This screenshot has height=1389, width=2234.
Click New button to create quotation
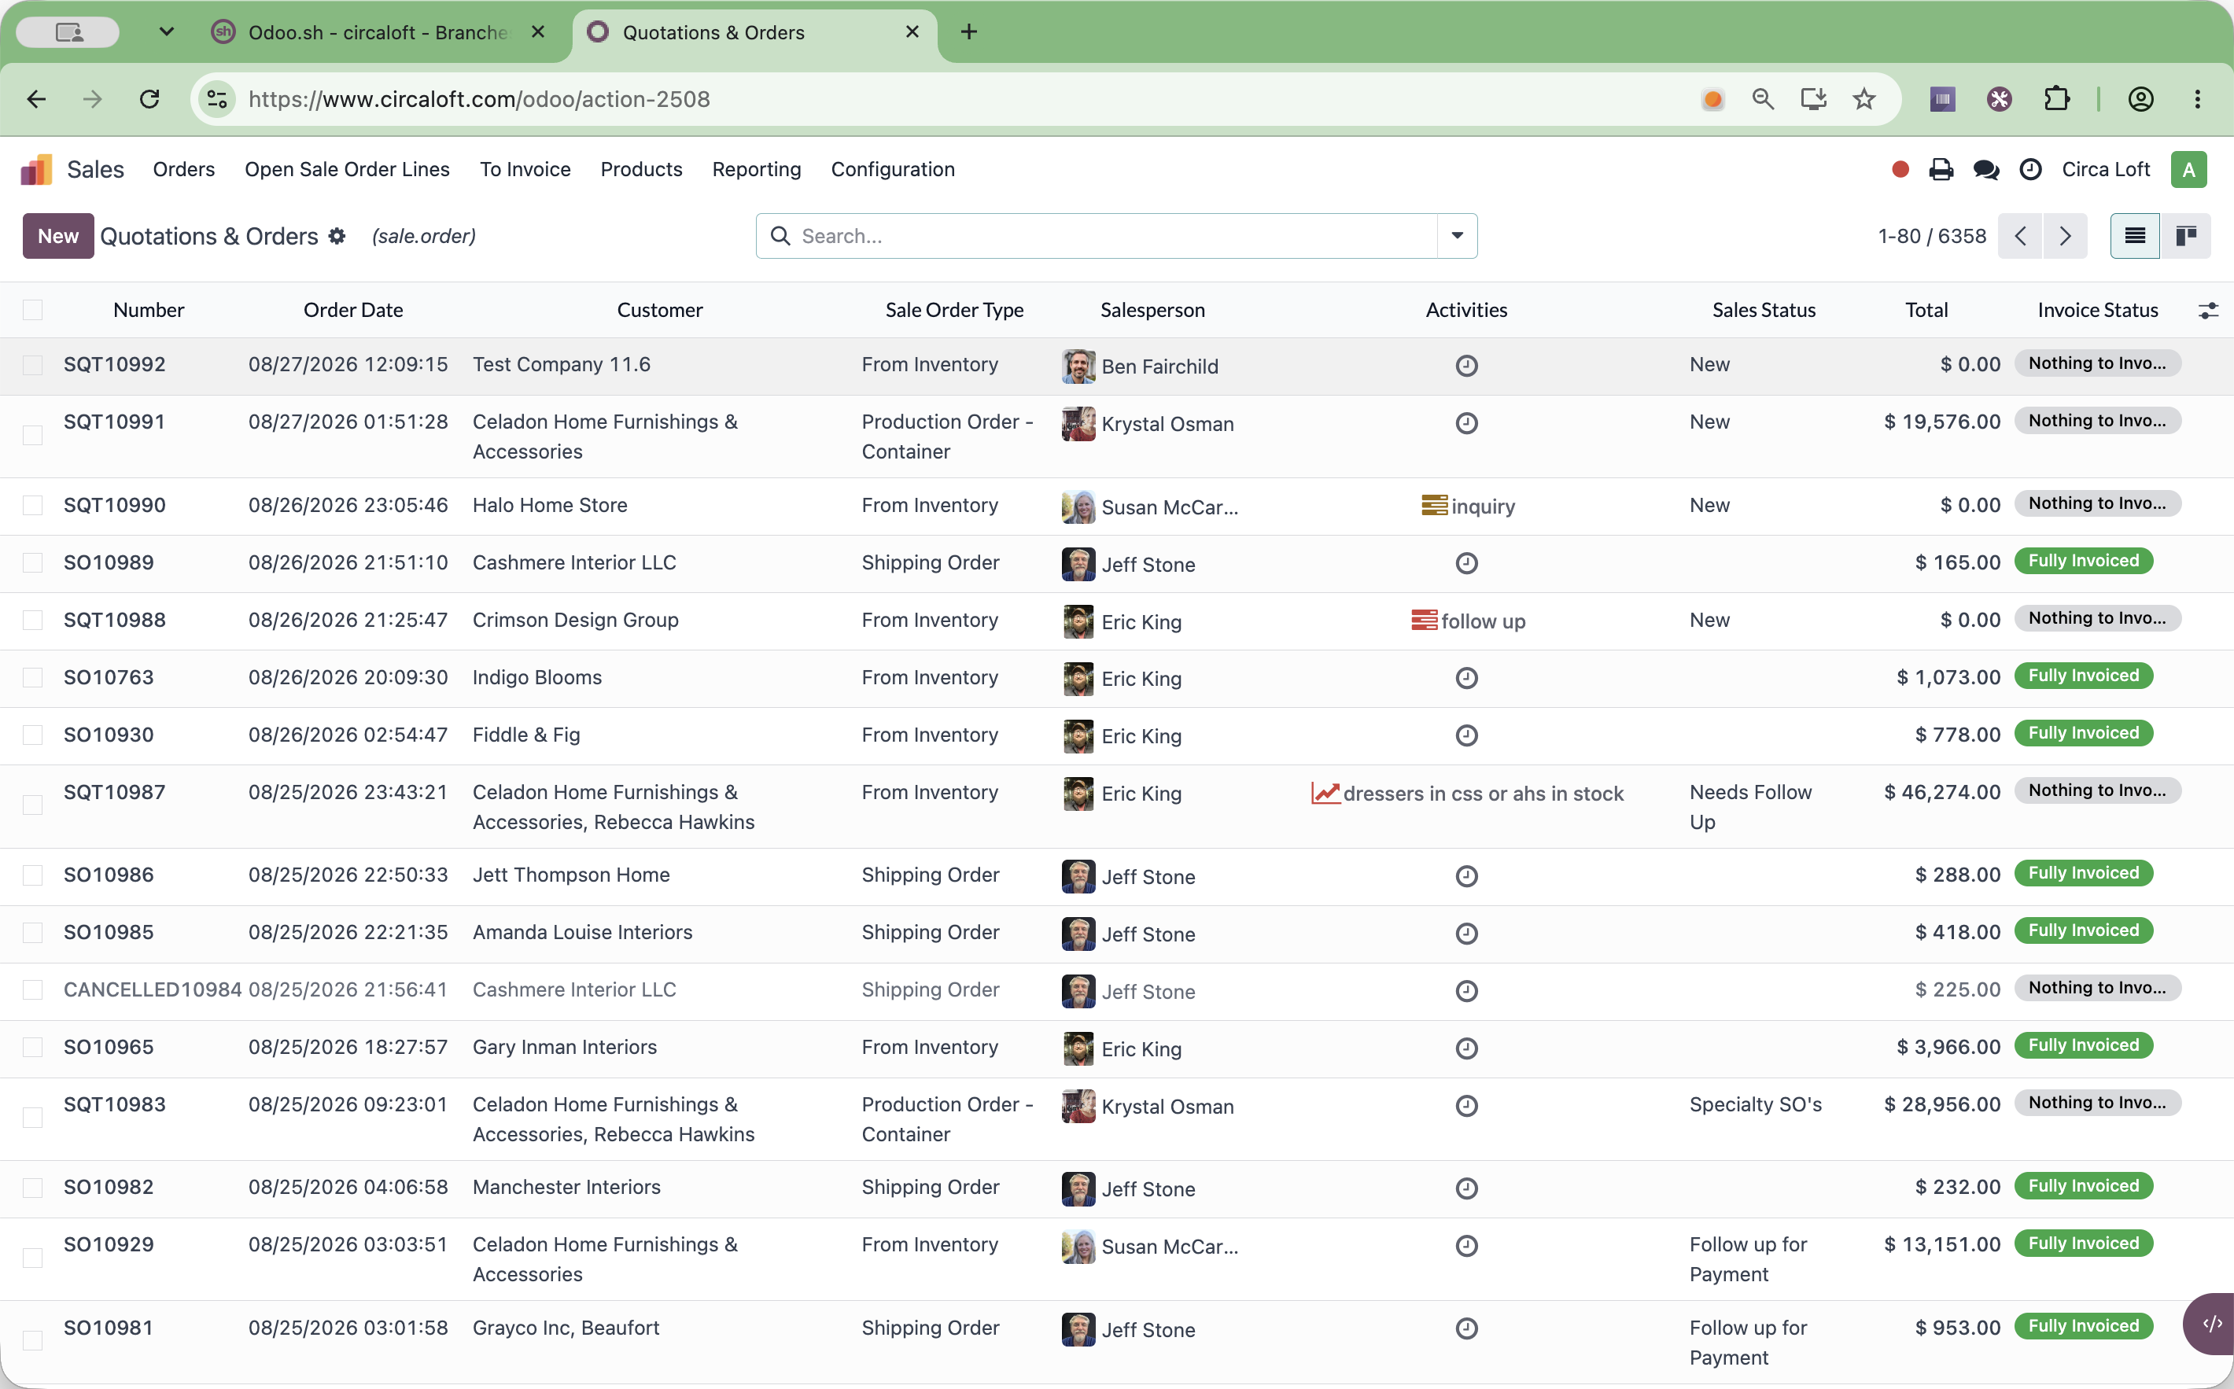pyautogui.click(x=58, y=236)
